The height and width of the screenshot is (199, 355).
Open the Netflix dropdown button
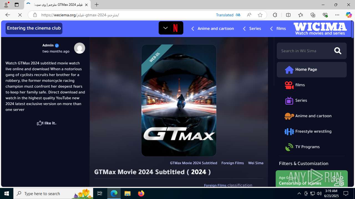coord(171,28)
